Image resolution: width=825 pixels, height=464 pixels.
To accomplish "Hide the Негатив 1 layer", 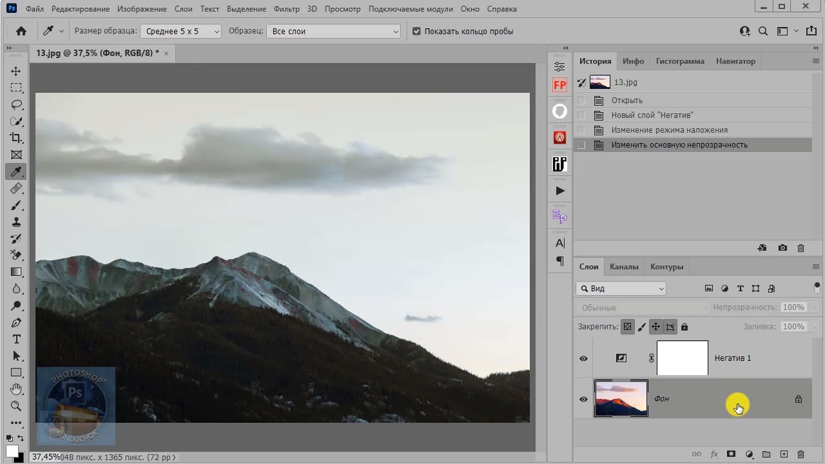I will point(583,358).
